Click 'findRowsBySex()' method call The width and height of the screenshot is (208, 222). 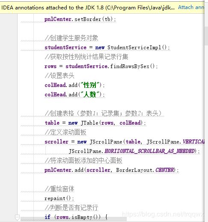pyautogui.click(x=132, y=66)
